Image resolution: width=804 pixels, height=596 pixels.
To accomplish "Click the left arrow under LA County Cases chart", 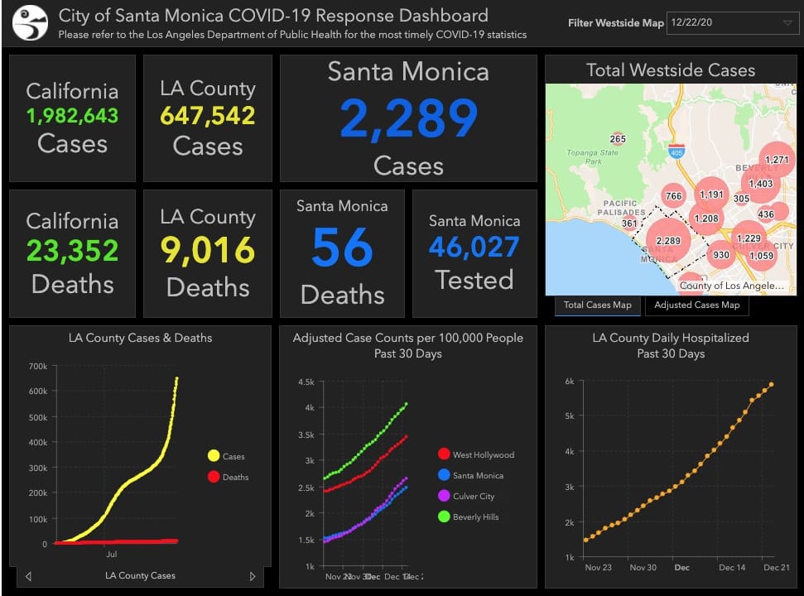I will (29, 576).
